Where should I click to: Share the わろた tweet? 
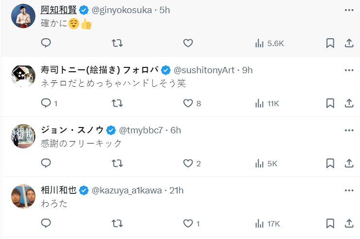point(348,223)
